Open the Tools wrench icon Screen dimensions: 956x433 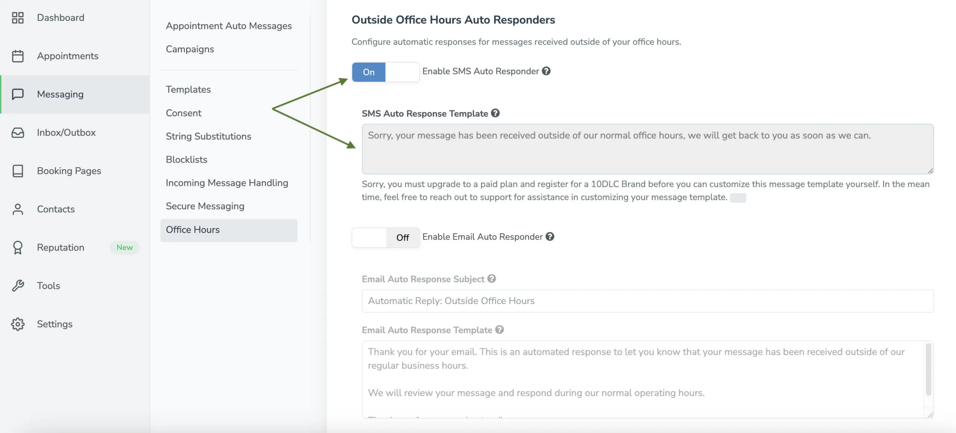(18, 285)
